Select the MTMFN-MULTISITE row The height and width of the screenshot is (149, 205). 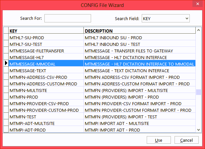[x=46, y=90]
